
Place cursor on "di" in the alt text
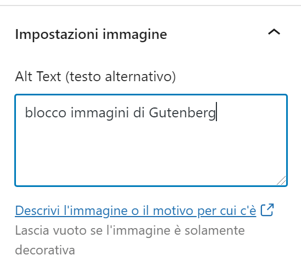point(139,112)
